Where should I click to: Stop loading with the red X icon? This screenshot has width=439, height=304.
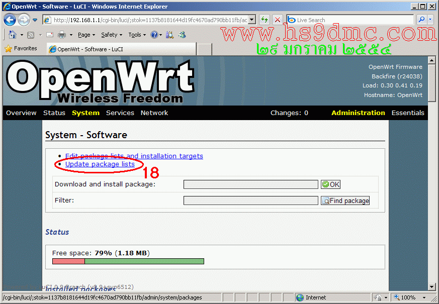pyautogui.click(x=278, y=20)
